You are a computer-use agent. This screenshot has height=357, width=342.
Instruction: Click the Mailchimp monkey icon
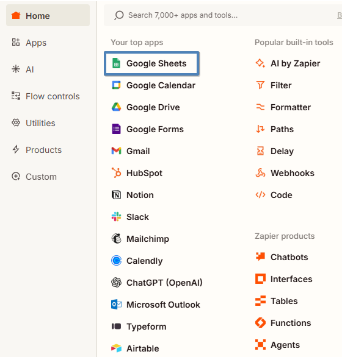click(116, 238)
